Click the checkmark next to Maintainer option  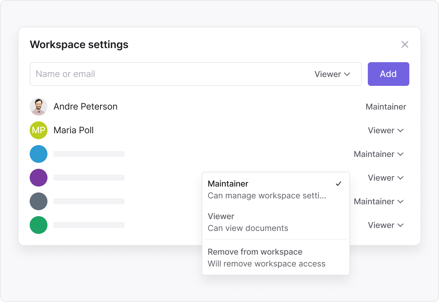pyautogui.click(x=338, y=184)
